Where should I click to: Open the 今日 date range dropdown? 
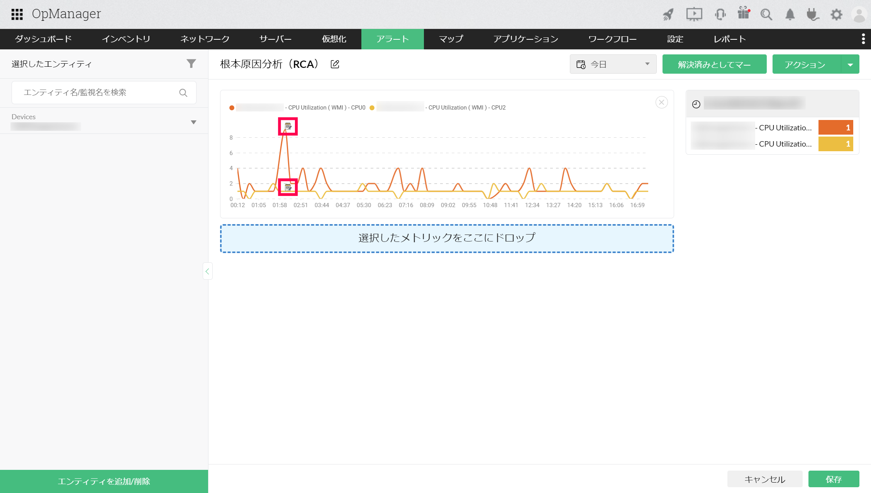point(613,64)
